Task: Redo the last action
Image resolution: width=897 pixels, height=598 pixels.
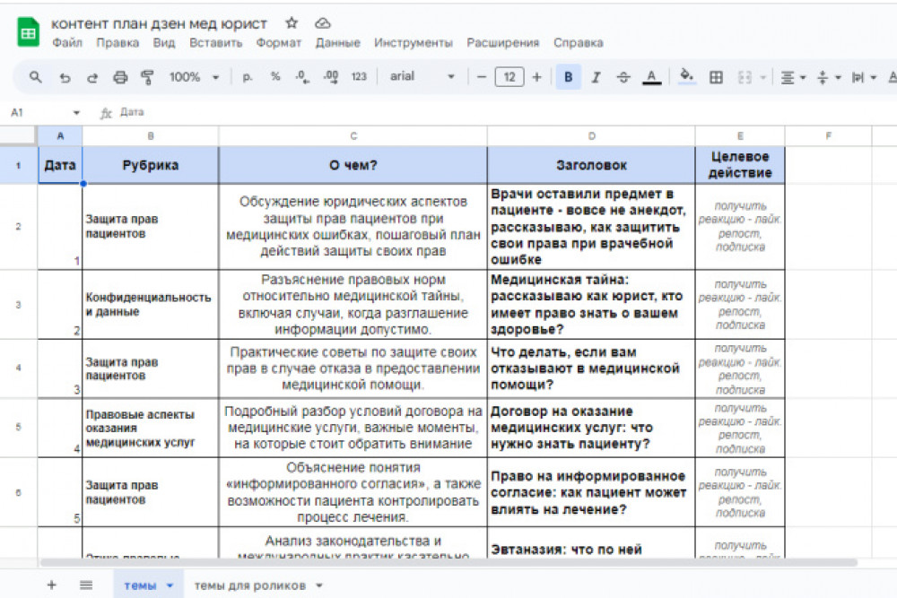Action: (92, 77)
